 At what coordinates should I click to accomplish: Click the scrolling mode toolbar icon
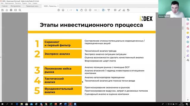(109, 10)
